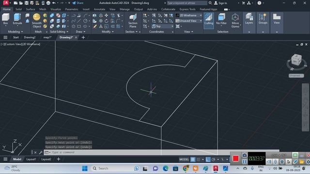Image resolution: width=310 pixels, height=174 pixels.
Task: Open the 2D Wireframe visual style dropdown
Action: 189,15
